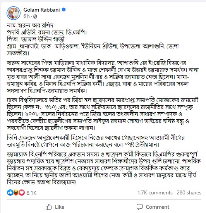The height and width of the screenshot is (213, 206).
Task: Click paragraph starting "ঢাকা বিশ্ববিদ্যালয়ে ভর্তির পর"
Action: [x=103, y=114]
